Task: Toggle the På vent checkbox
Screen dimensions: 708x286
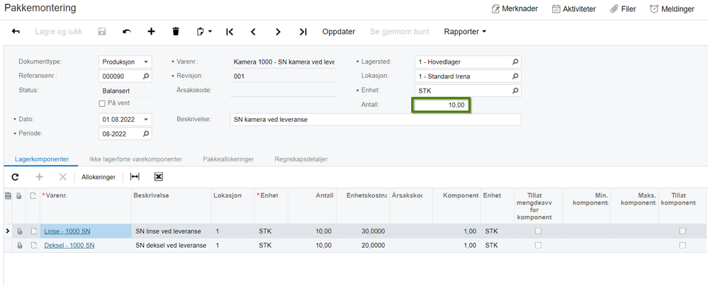Action: tap(102, 103)
